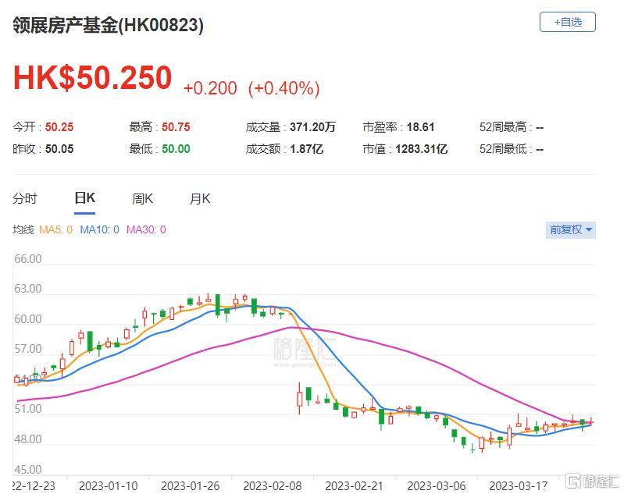Switch to the 分时 chart tab
Image resolution: width=624 pixels, height=494 pixels.
(x=25, y=198)
